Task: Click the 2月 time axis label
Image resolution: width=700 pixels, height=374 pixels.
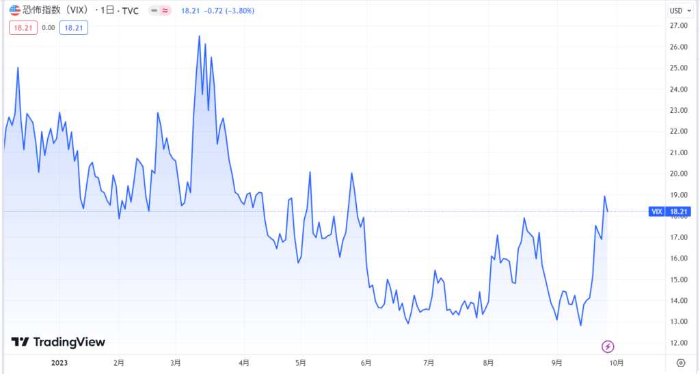Action: pos(119,363)
